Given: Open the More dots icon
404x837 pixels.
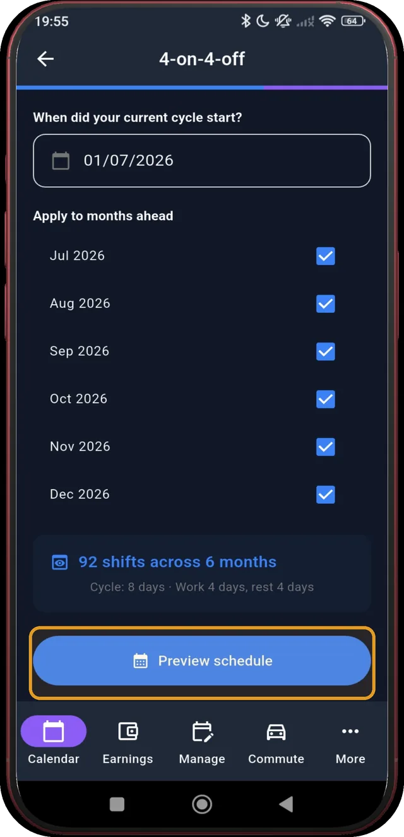Looking at the screenshot, I should (350, 732).
